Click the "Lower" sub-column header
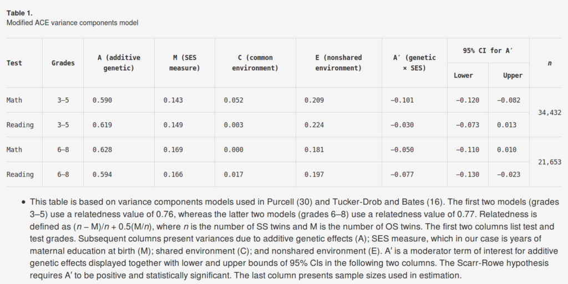The width and height of the screenshot is (568, 284). point(463,75)
